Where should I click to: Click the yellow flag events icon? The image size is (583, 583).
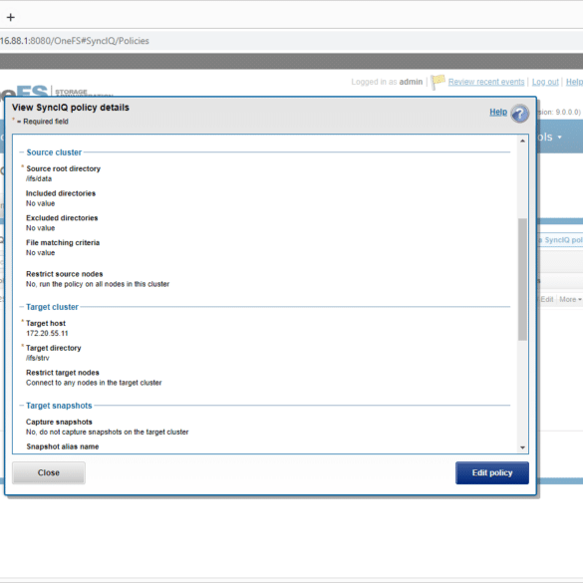pyautogui.click(x=437, y=82)
